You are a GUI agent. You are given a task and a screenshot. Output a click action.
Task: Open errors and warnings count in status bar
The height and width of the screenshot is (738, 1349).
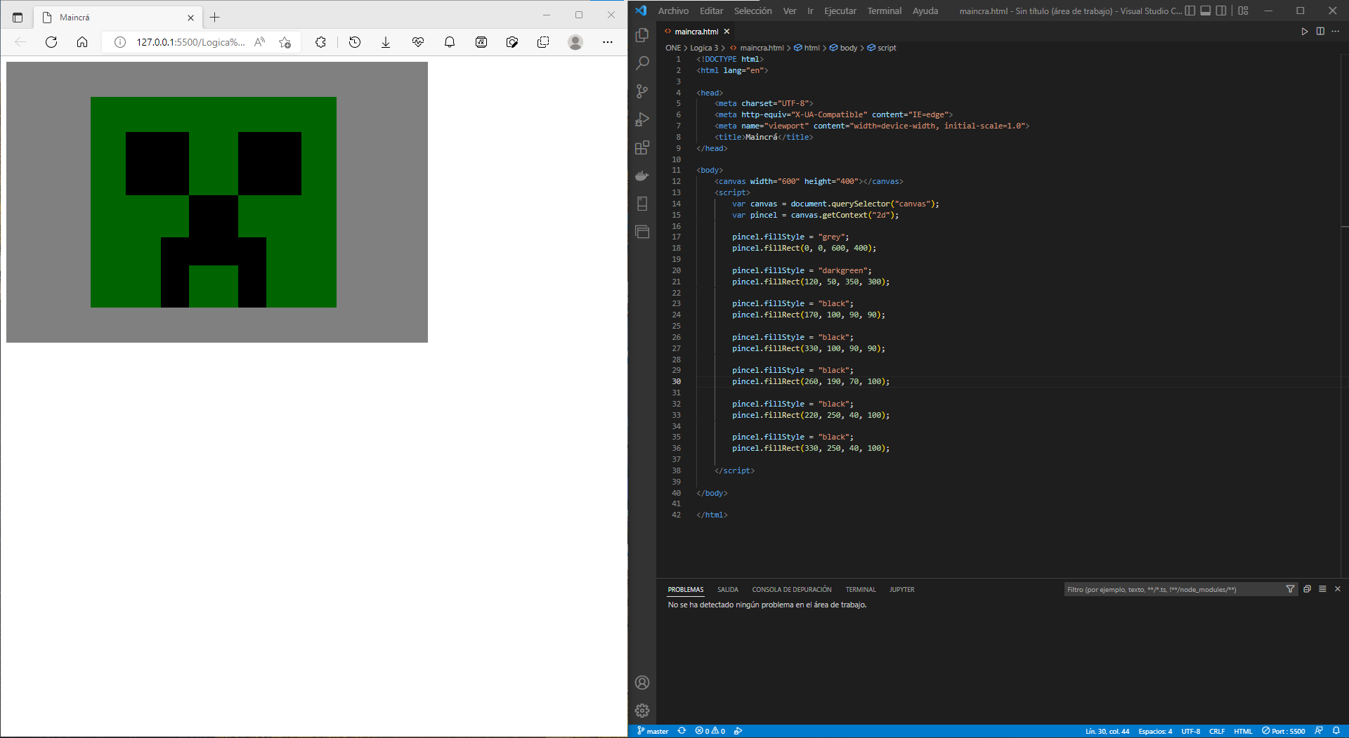tap(710, 731)
